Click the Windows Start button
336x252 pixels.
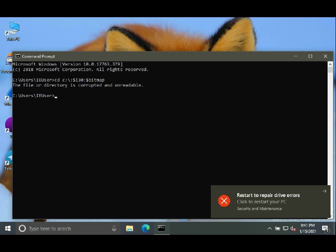[x=8, y=228]
